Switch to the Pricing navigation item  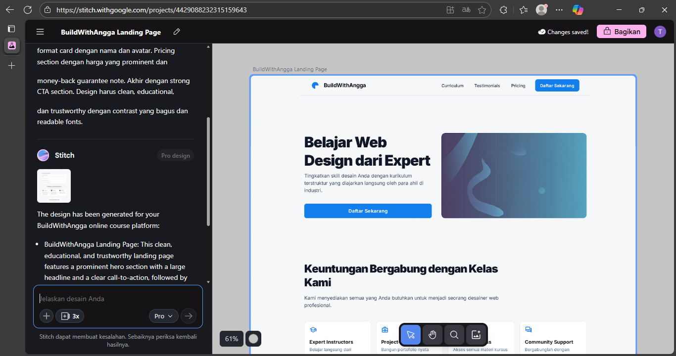point(518,85)
